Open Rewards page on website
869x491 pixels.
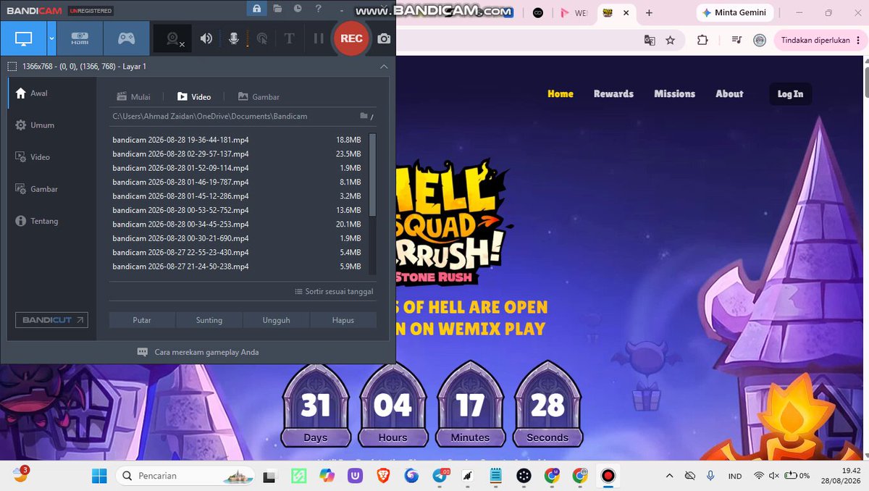pyautogui.click(x=613, y=93)
